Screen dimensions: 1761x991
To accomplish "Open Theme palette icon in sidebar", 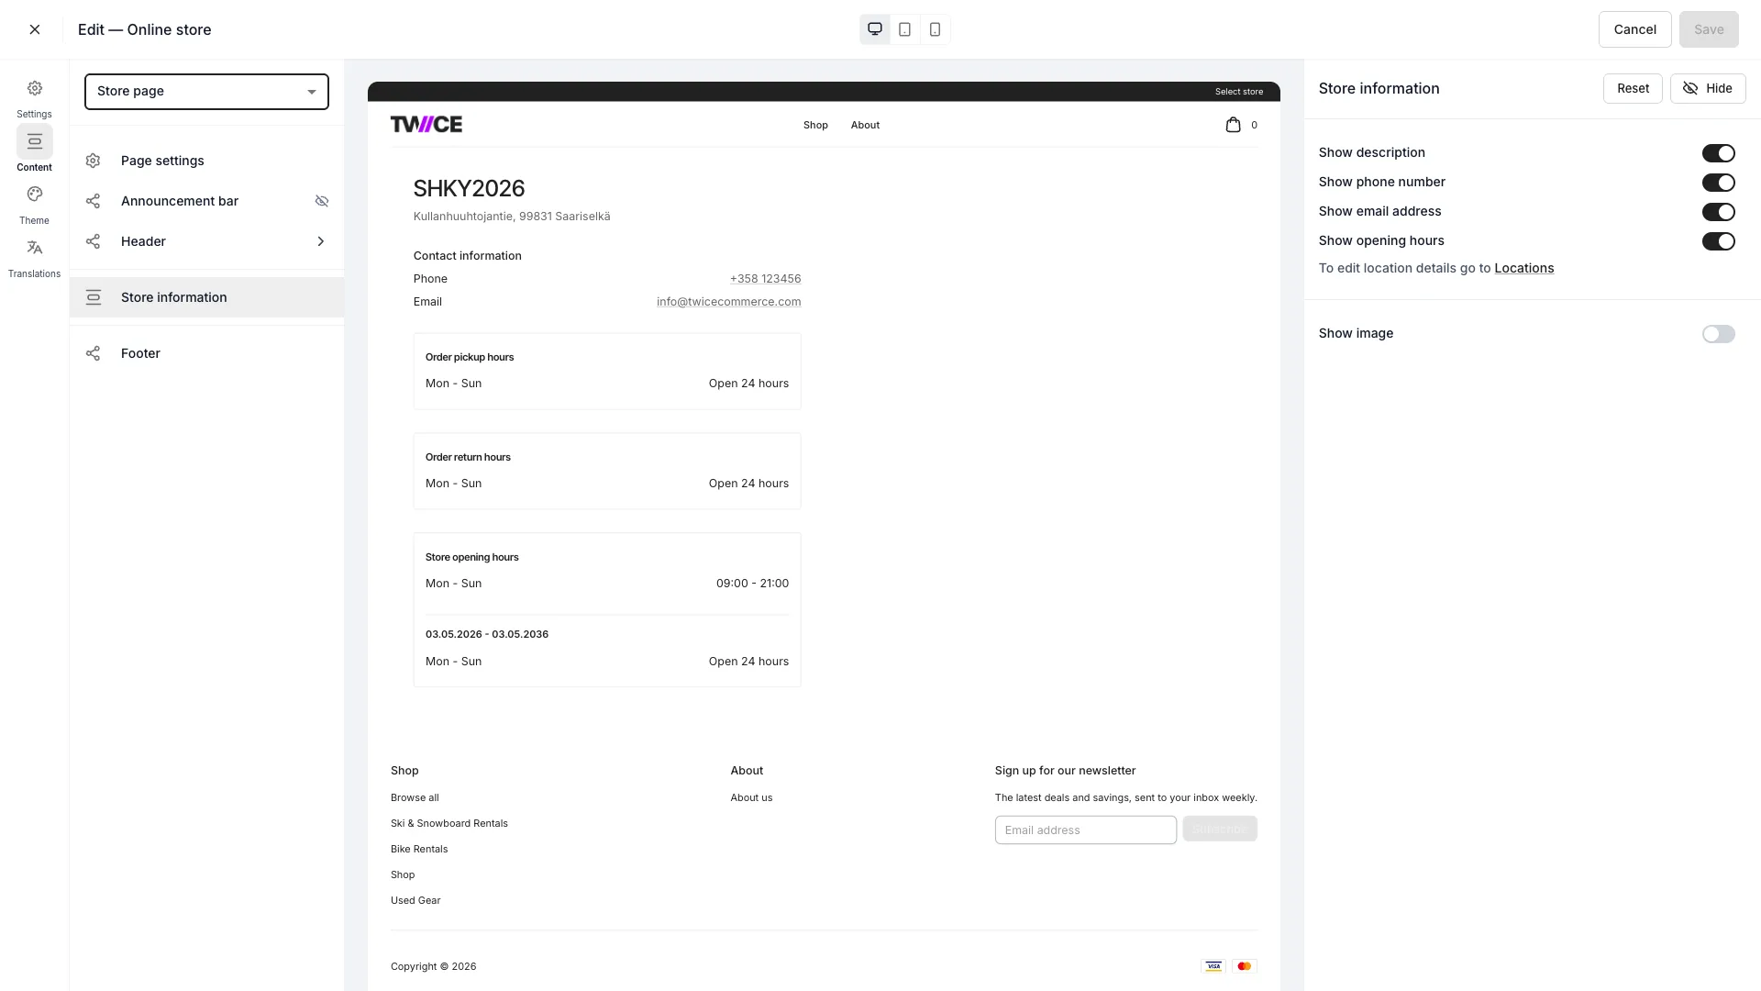I will (35, 195).
